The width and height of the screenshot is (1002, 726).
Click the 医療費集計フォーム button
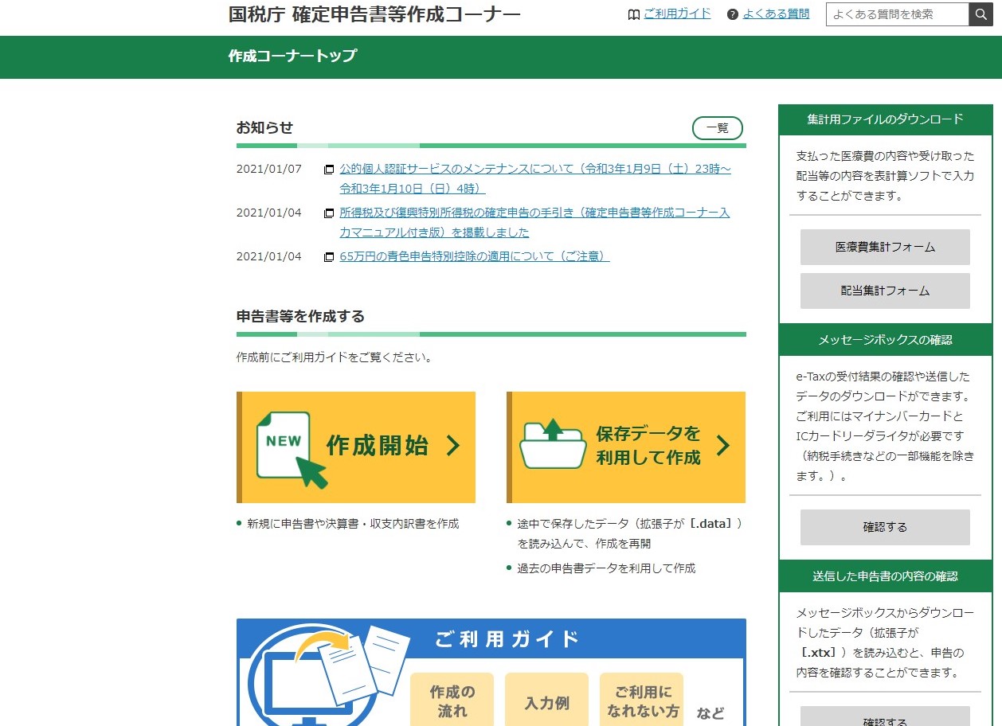(x=885, y=247)
